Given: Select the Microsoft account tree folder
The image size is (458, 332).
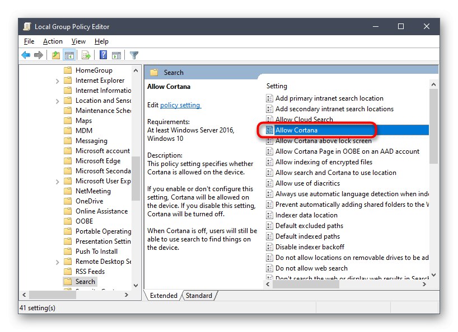Looking at the screenshot, I should [102, 151].
